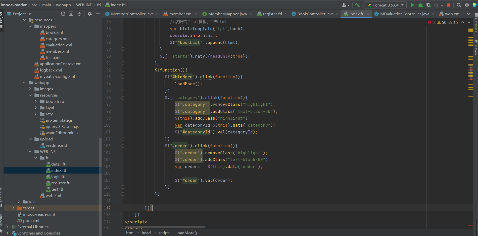This screenshot has width=478, height=236.
Task: Close the MemberController.java tab
Action: pos(157,14)
